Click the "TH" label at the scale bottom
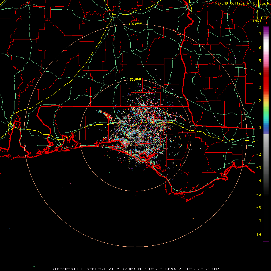This screenshot has height=271, width=271. tap(259, 235)
